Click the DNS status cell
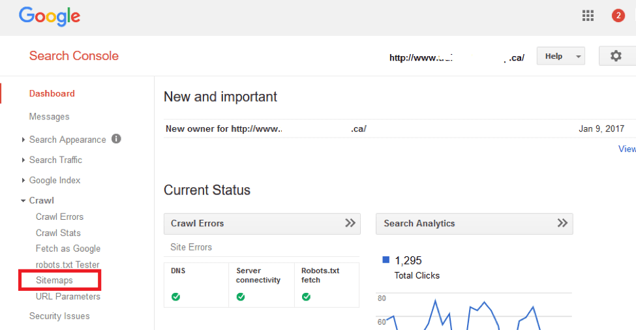636x330 pixels. 196,285
